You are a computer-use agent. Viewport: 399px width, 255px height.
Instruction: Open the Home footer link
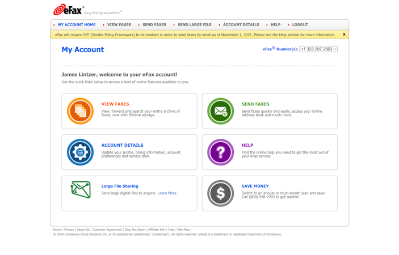[x=57, y=229]
